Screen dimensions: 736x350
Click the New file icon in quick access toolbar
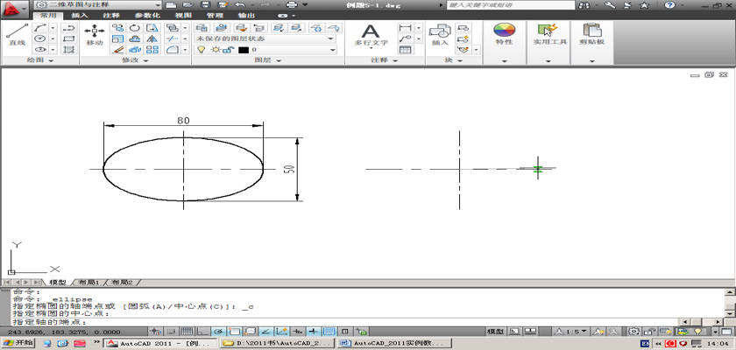tap(171, 4)
